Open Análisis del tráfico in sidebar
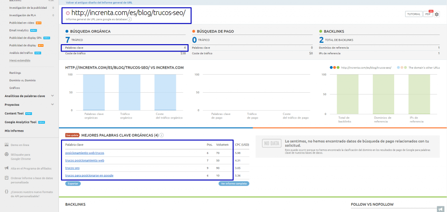This screenshot has width=447, height=212. [21, 53]
